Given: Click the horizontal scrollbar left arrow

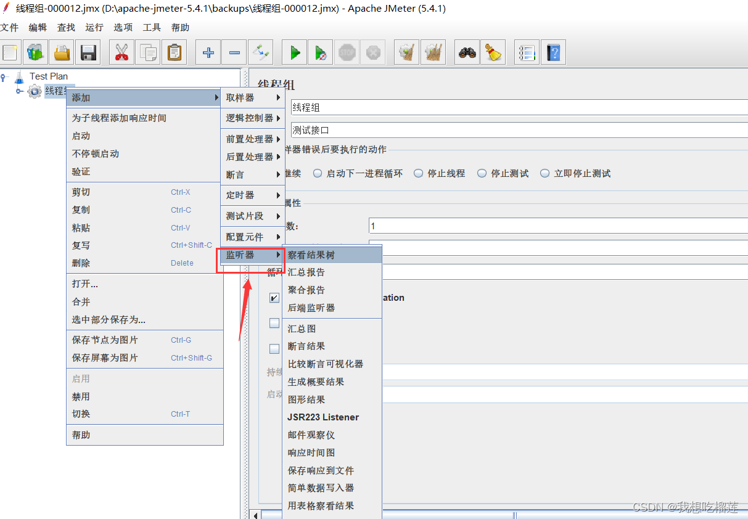Looking at the screenshot, I should click(255, 514).
